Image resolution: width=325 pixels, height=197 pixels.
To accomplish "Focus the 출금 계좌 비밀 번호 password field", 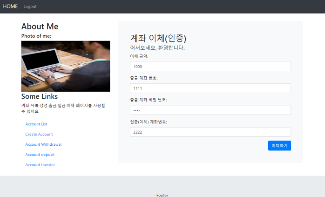I will tap(210, 110).
